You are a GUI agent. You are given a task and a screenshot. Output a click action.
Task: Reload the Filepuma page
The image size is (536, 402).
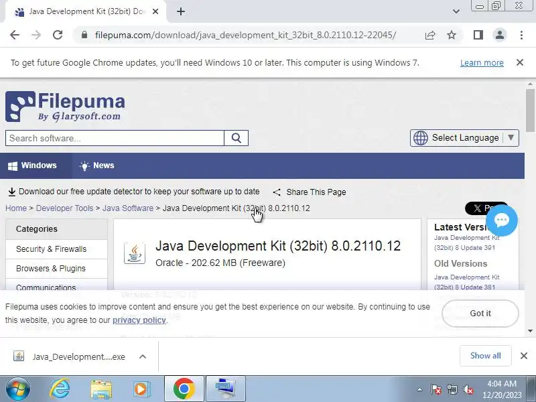coord(58,35)
